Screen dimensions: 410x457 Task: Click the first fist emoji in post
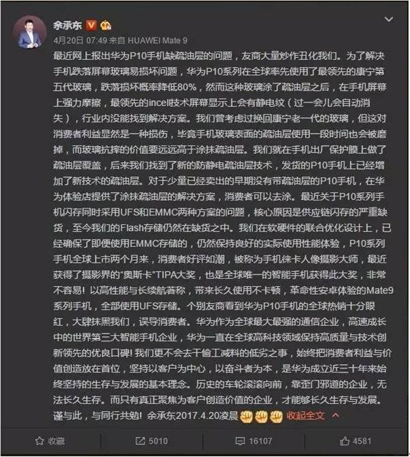pos(246,416)
